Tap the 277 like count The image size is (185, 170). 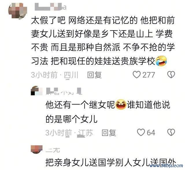(x=149, y=75)
